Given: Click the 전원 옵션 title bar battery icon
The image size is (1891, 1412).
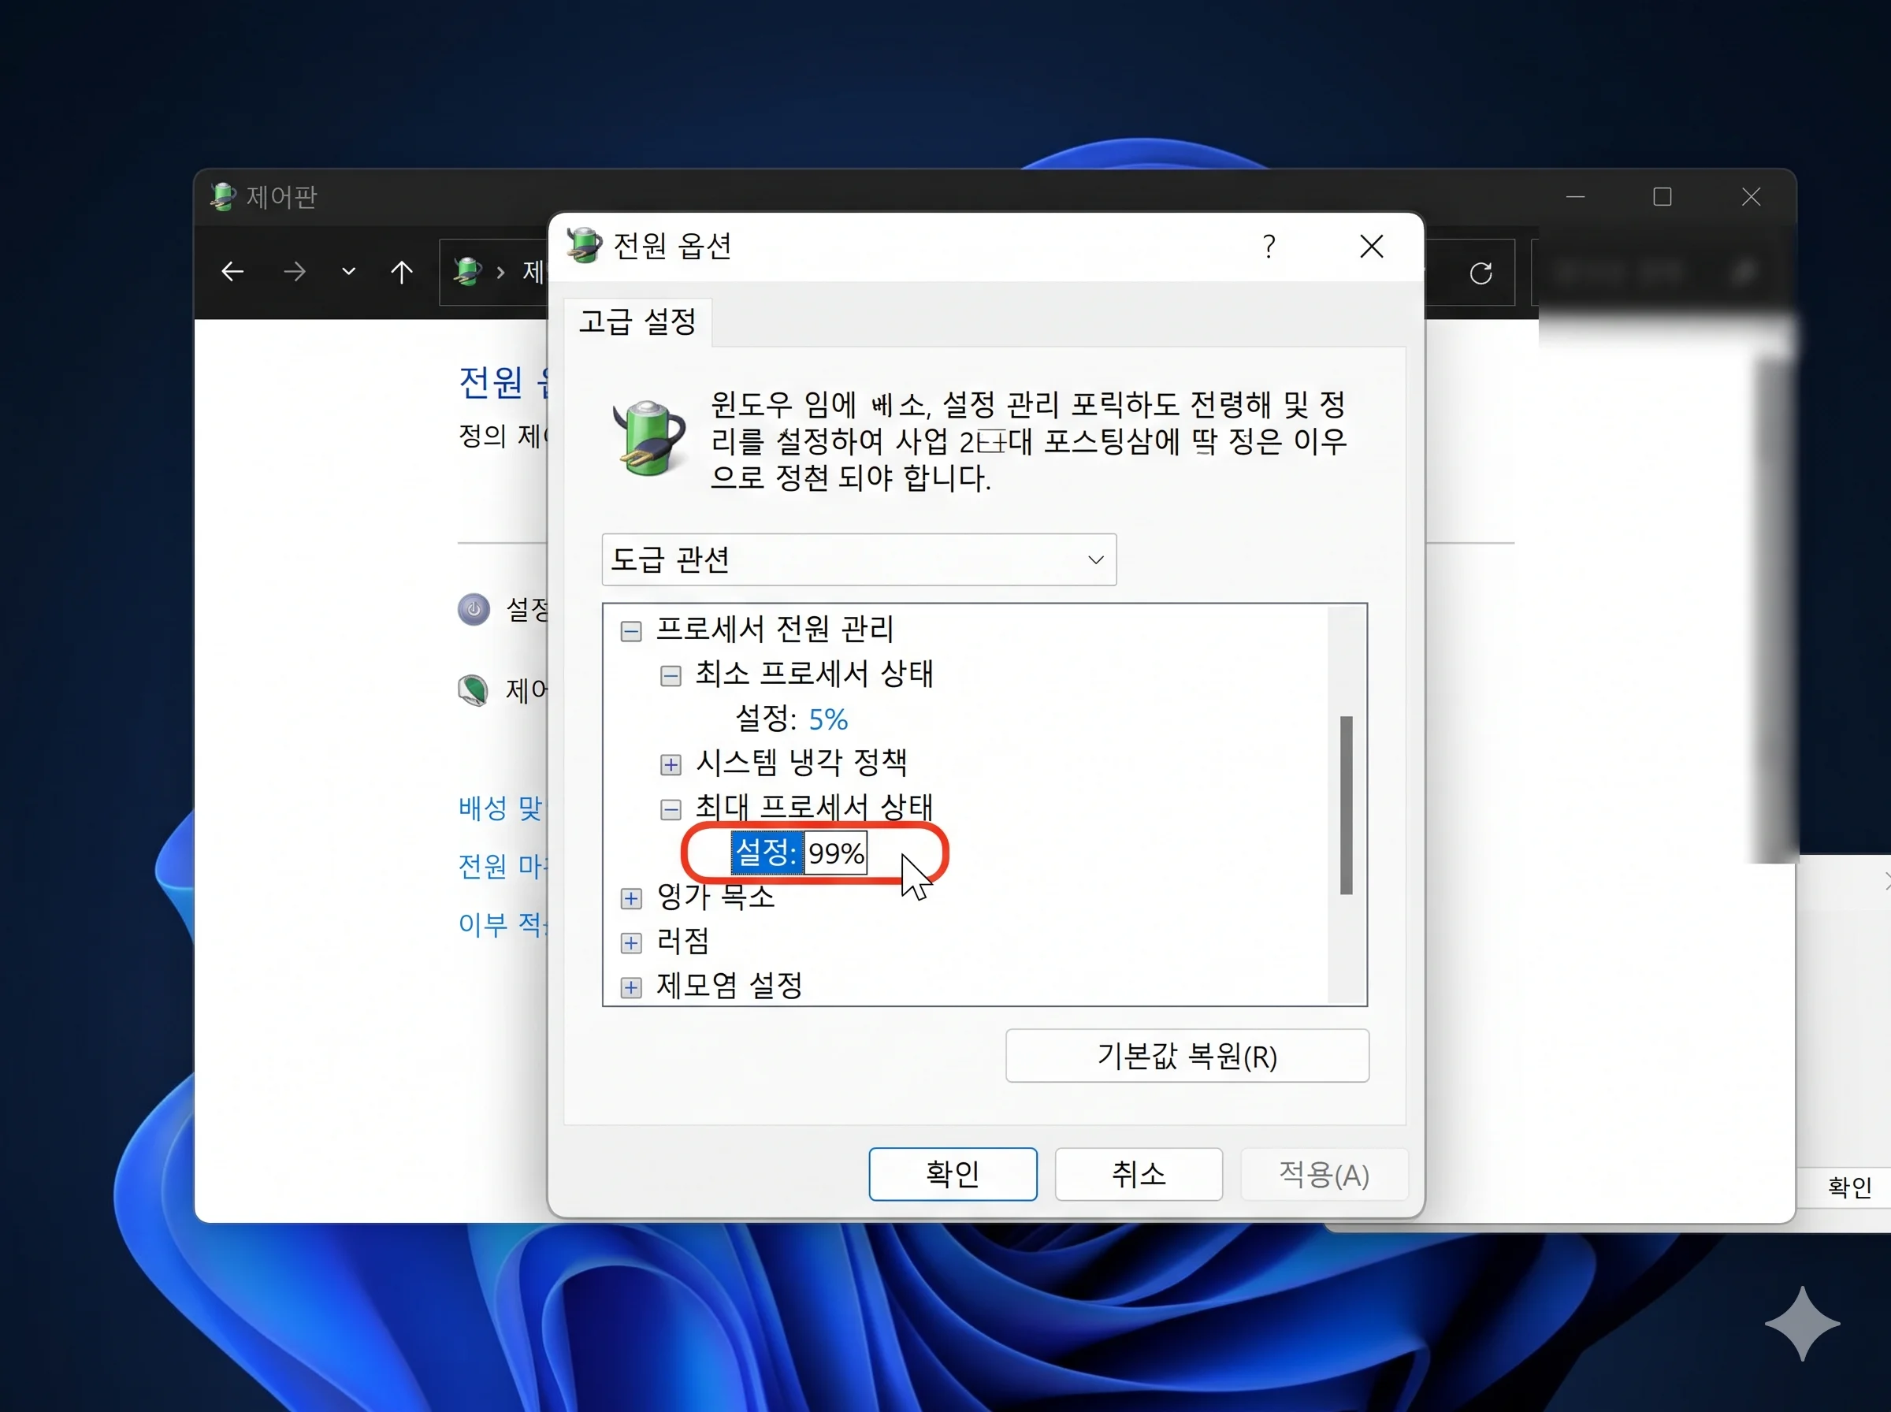Looking at the screenshot, I should [x=585, y=245].
